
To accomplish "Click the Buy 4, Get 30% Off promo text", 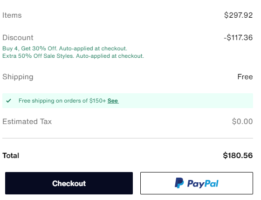I will point(65,48).
